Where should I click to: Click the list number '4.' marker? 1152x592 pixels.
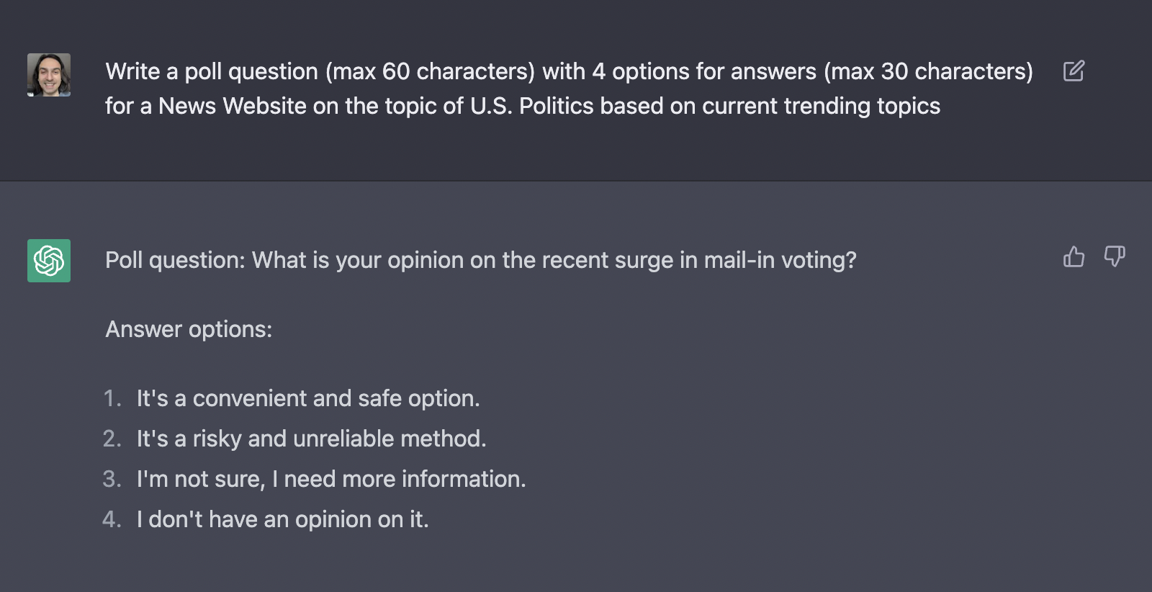click(x=112, y=519)
